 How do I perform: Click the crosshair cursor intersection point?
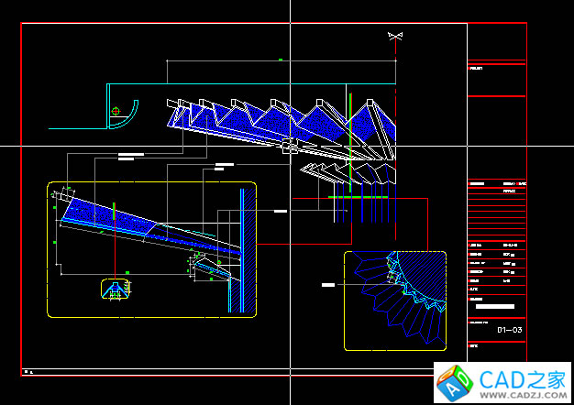click(x=291, y=145)
